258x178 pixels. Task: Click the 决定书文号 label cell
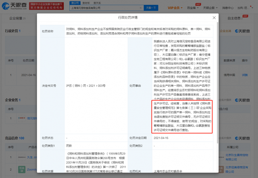[x=52, y=86]
